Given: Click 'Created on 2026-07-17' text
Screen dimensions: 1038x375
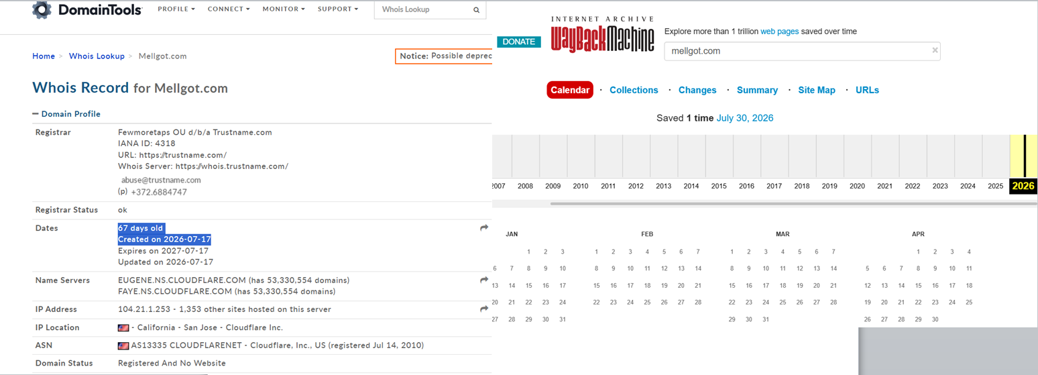Looking at the screenshot, I should point(165,239).
